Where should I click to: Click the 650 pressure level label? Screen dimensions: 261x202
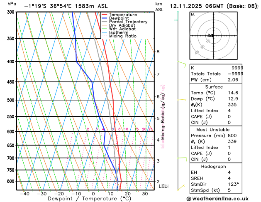[x=12, y=145]
